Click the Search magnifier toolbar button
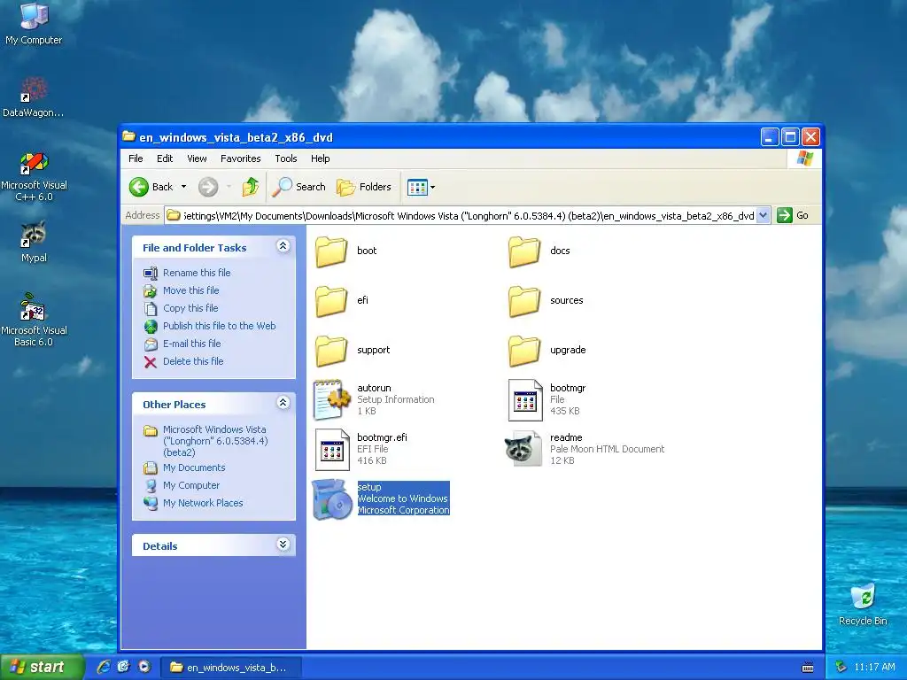 tap(299, 187)
